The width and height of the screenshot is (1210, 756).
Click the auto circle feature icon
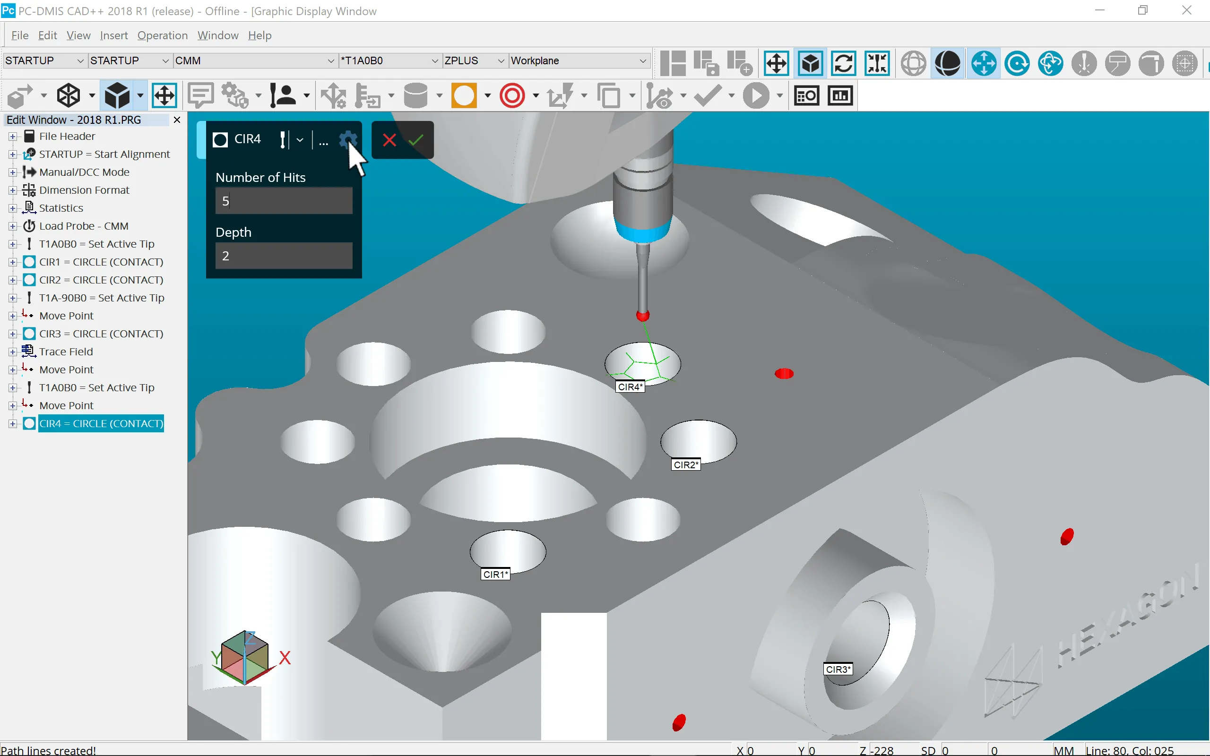pyautogui.click(x=464, y=95)
